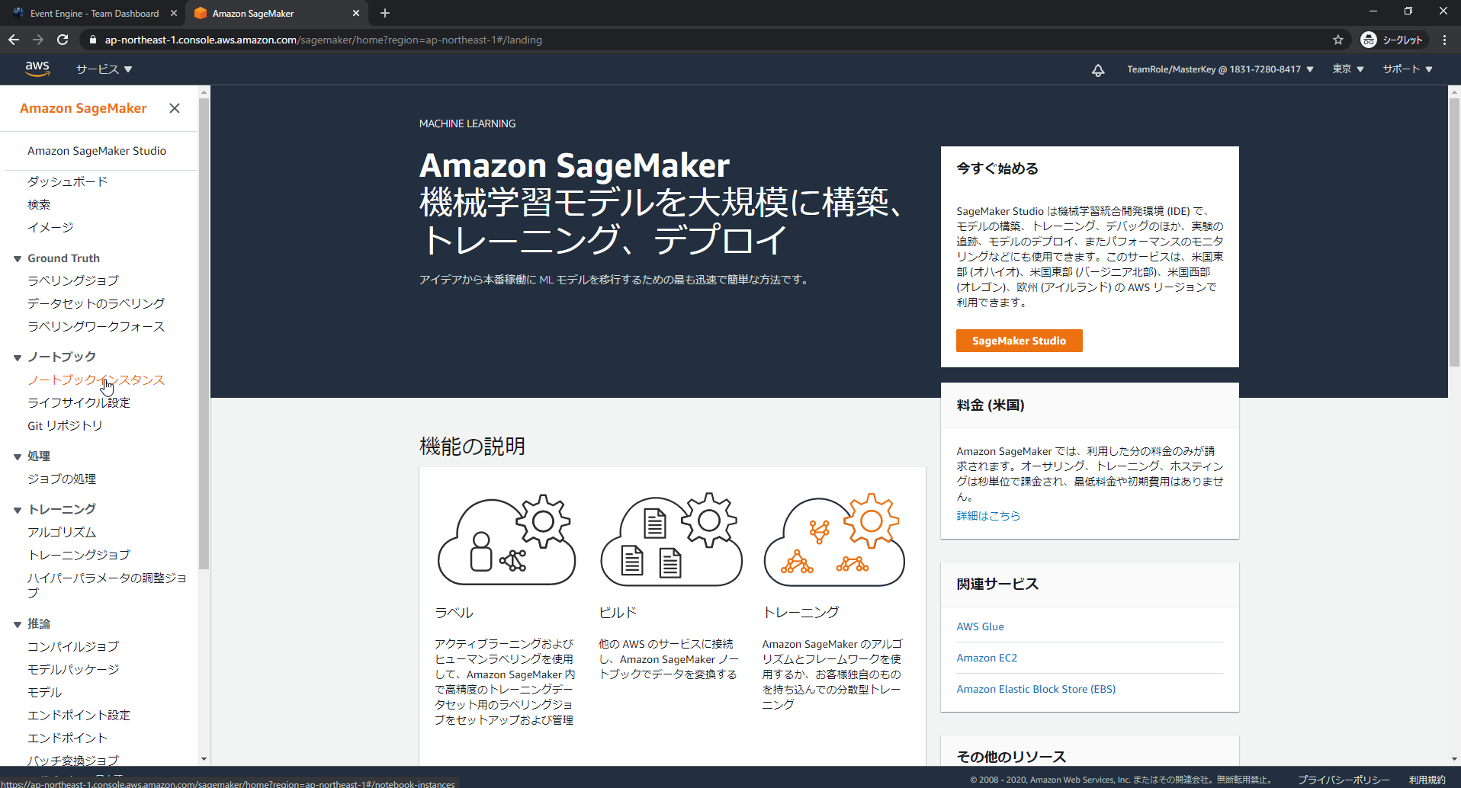Open 検索 in sidebar

click(x=39, y=204)
